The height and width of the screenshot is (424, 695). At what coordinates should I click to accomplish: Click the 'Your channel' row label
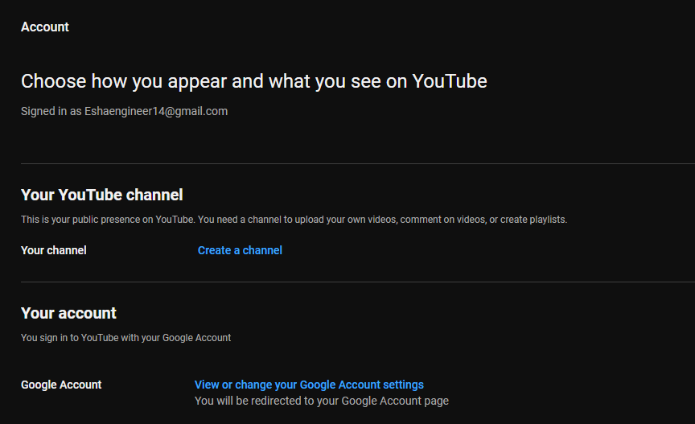coord(54,250)
